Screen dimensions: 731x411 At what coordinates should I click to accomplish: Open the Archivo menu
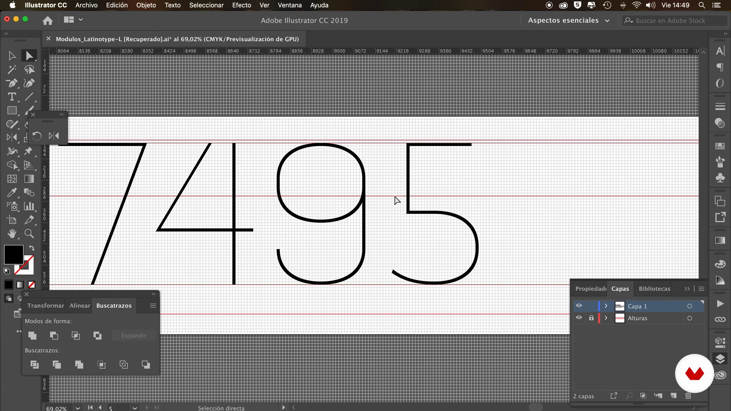coord(86,5)
